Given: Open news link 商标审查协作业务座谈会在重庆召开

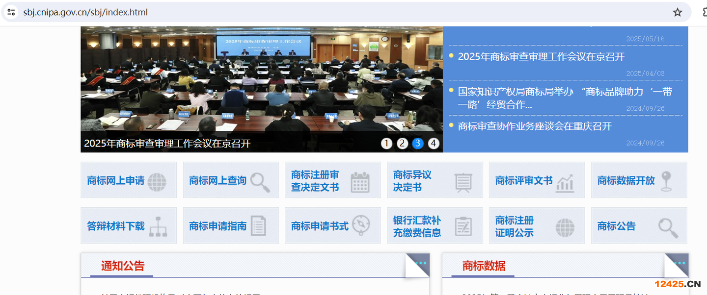Looking at the screenshot, I should pos(535,126).
